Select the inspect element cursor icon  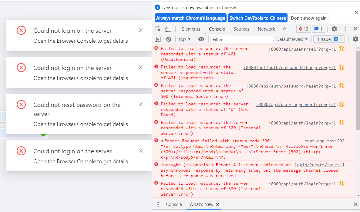(x=158, y=29)
